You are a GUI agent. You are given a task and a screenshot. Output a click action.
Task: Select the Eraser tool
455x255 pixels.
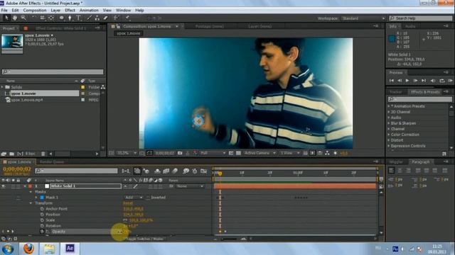tap(105, 18)
